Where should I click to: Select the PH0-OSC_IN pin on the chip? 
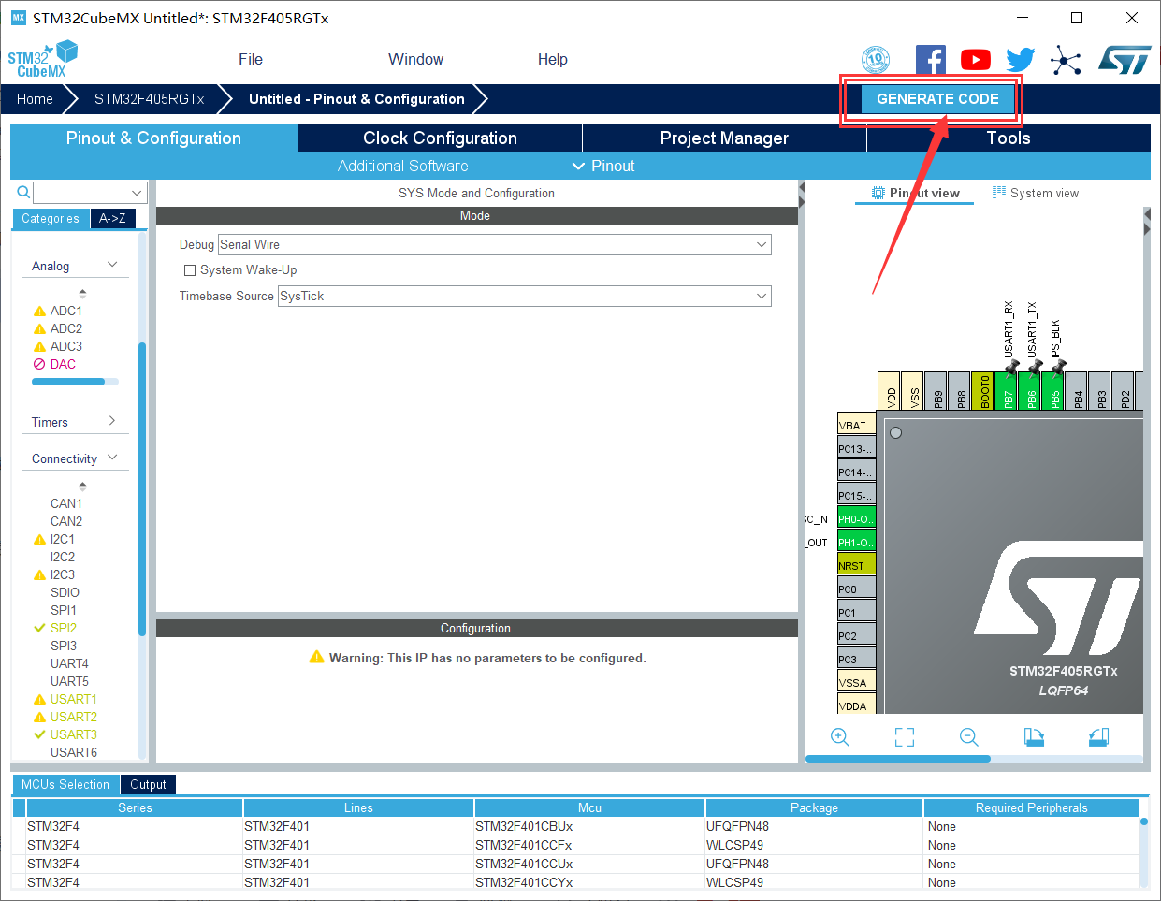[856, 517]
